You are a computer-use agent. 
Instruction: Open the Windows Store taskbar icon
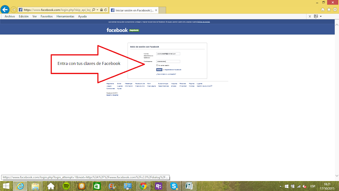pyautogui.click(x=97, y=186)
